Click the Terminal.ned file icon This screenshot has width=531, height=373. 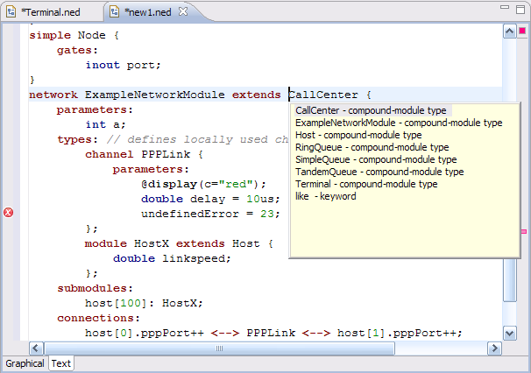(x=11, y=12)
